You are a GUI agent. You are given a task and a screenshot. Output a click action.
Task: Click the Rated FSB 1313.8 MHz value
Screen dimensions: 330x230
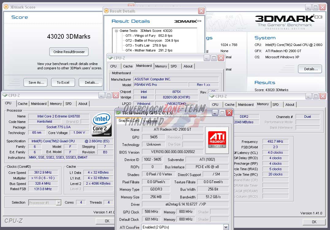pyautogui.click(x=43, y=189)
